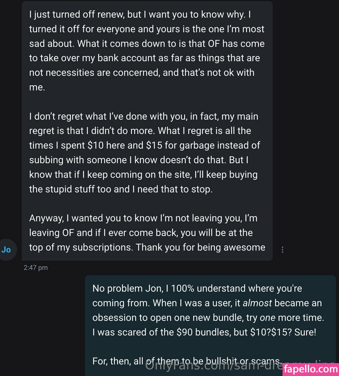This screenshot has height=376, width=339.
Task: Click the 2:47 pm message timestamp
Action: 36,268
